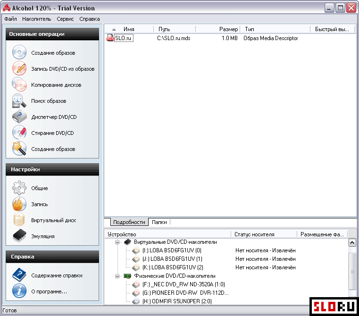Sort images by the Тип column header

(x=275, y=29)
